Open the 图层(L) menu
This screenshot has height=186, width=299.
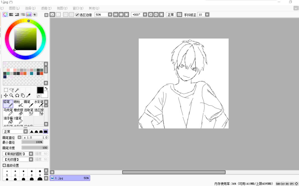tap(14, 8)
